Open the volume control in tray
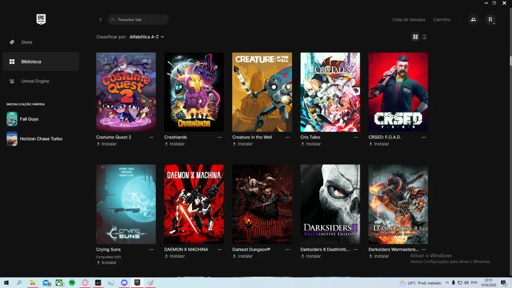The image size is (512, 288). (466, 283)
